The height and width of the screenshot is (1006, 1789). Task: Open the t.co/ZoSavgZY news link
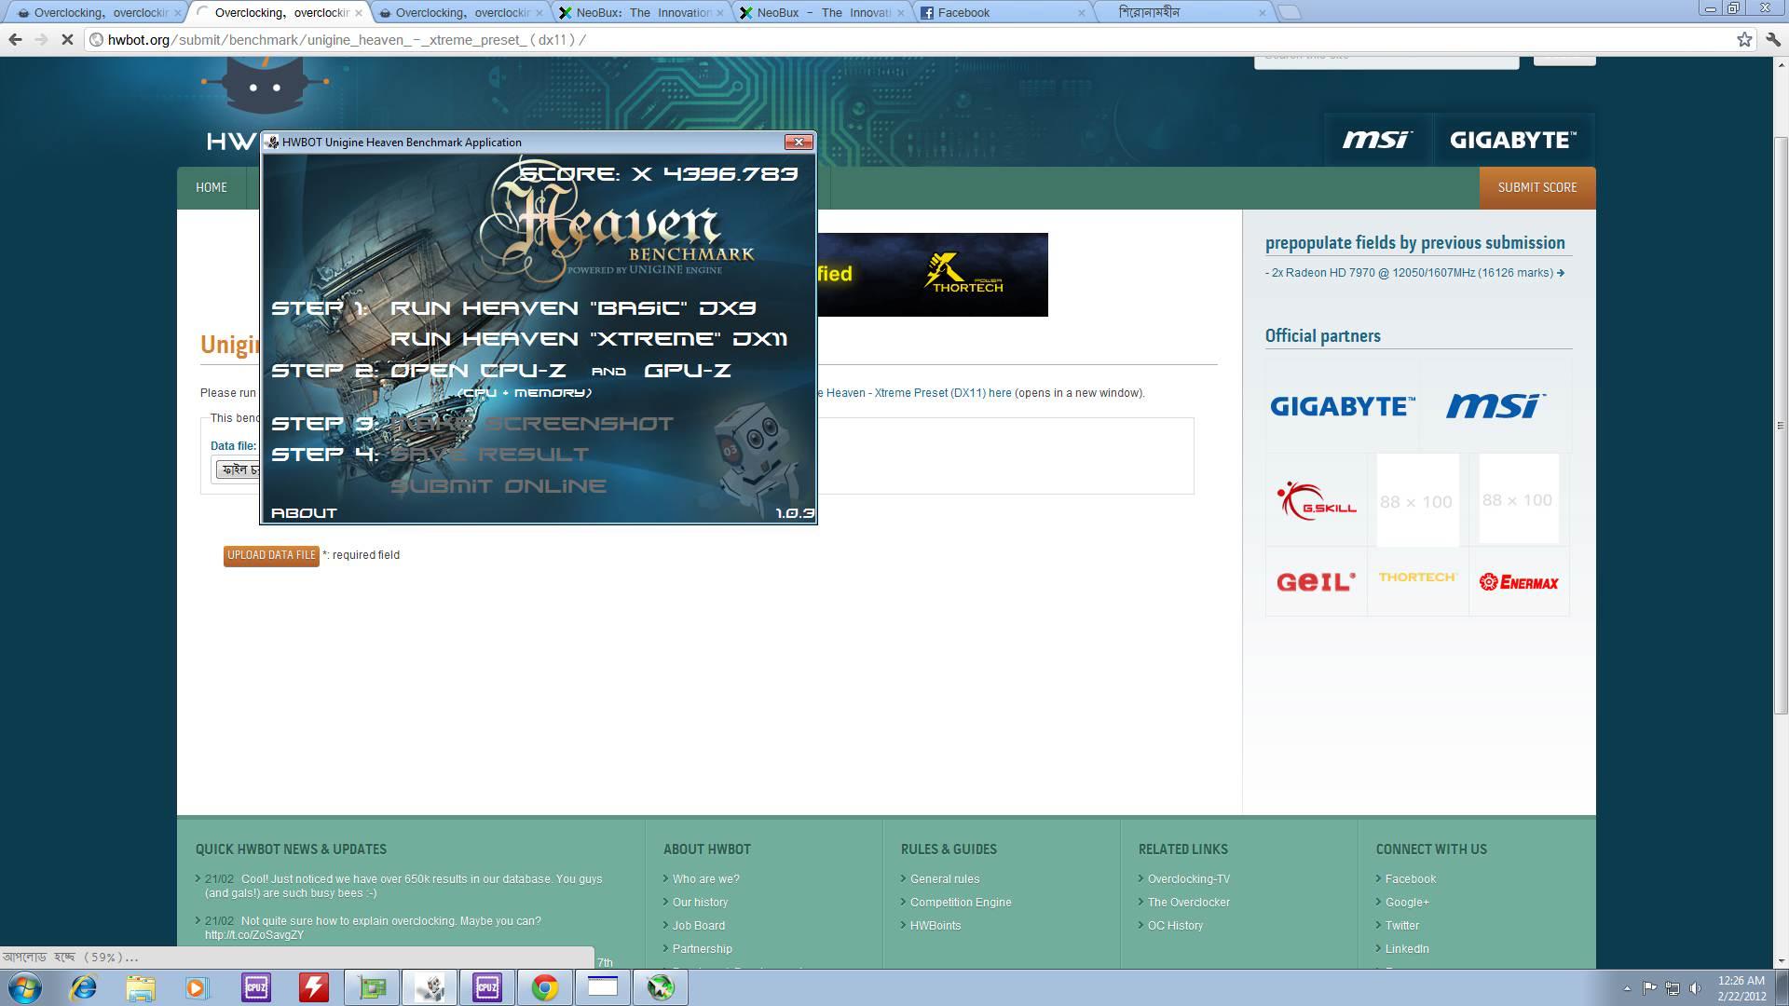[253, 935]
